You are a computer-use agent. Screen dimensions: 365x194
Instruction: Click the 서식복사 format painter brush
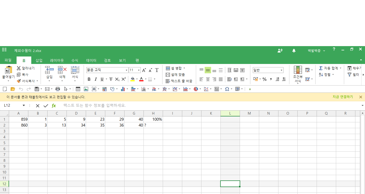(19, 81)
